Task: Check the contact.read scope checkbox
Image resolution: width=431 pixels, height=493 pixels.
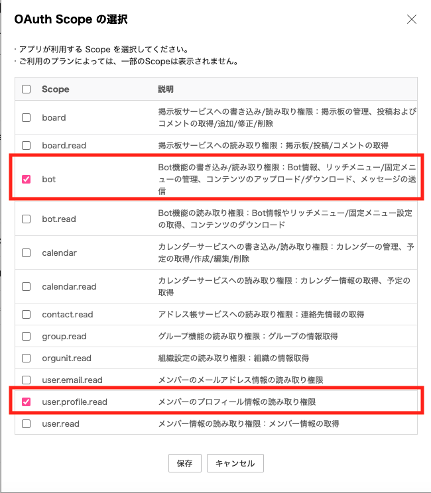Action: (27, 315)
